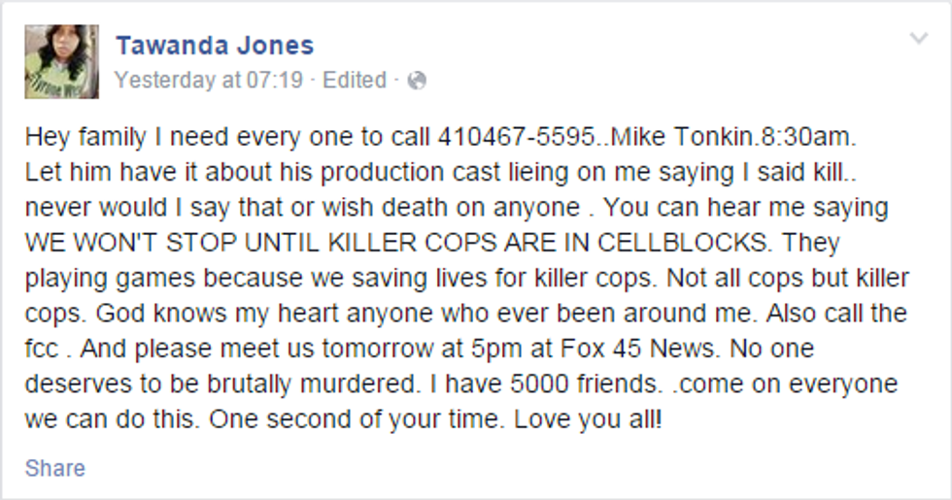Click the words 'CELLBLOCKS' in the post

(x=682, y=243)
